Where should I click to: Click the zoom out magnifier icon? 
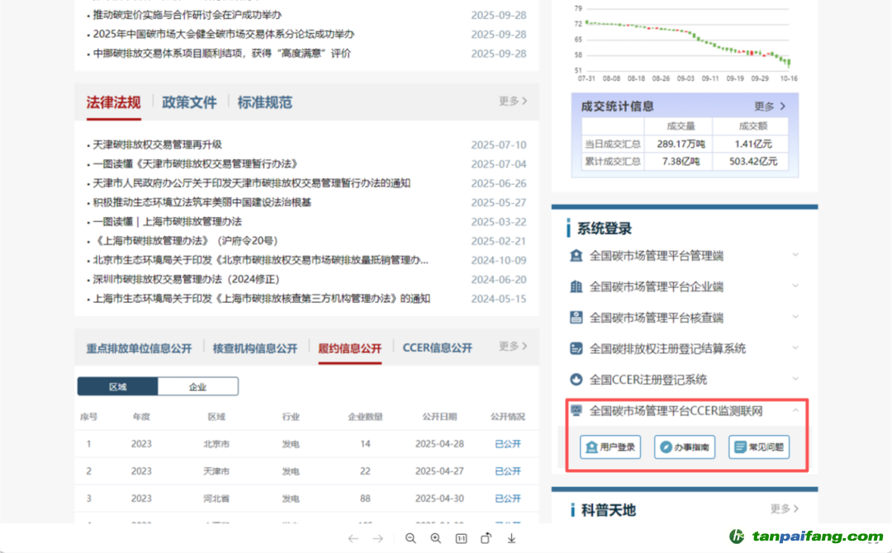[410, 538]
